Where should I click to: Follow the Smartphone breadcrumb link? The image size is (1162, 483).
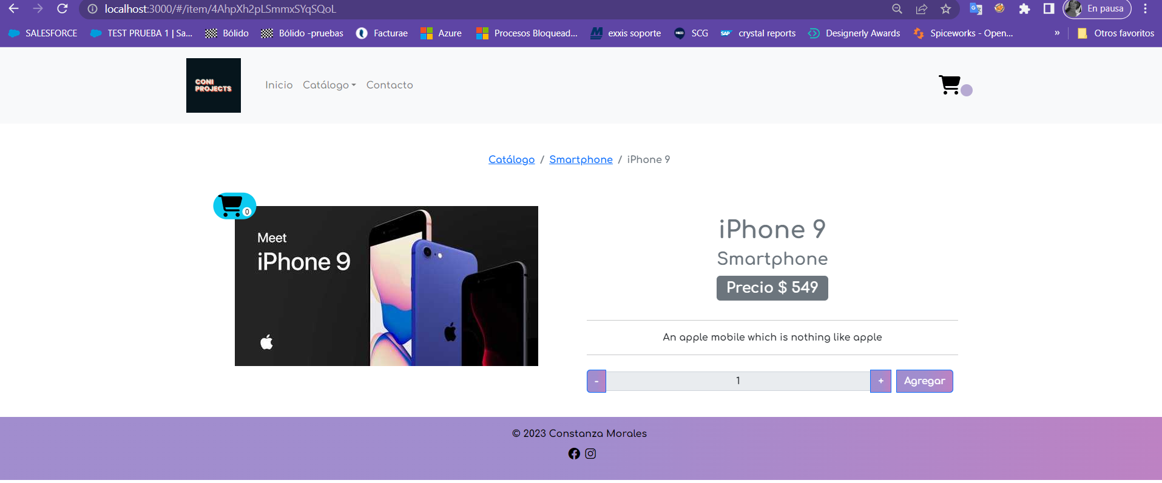[581, 159]
